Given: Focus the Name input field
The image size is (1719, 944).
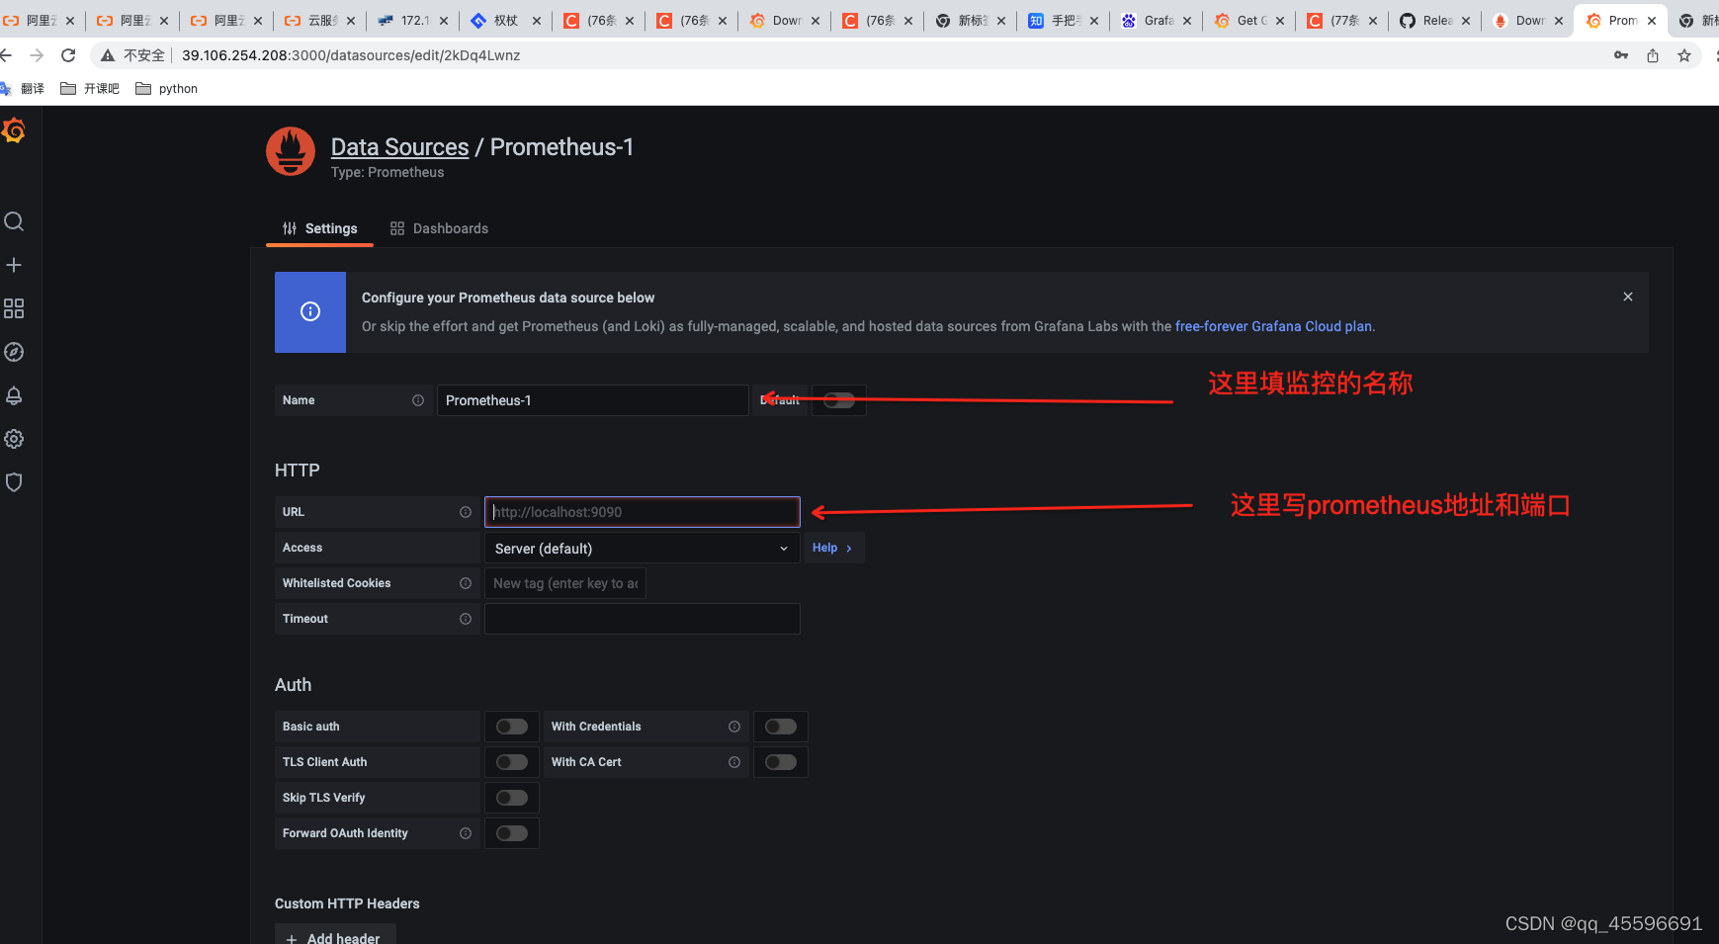Looking at the screenshot, I should pyautogui.click(x=593, y=400).
